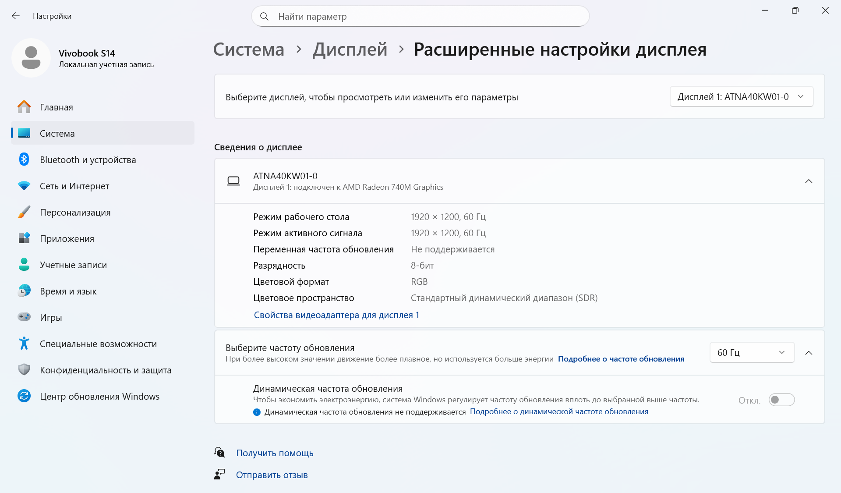Click the search magnifier icon
The width and height of the screenshot is (841, 493).
click(264, 17)
